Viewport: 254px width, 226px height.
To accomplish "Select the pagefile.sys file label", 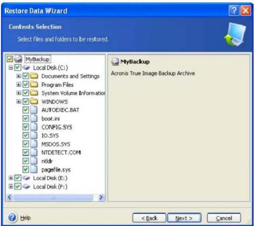I will tap(56, 170).
